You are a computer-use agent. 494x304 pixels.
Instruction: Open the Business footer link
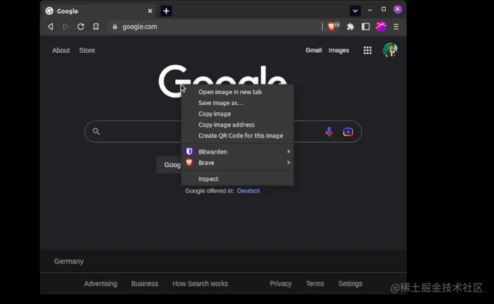pos(145,284)
